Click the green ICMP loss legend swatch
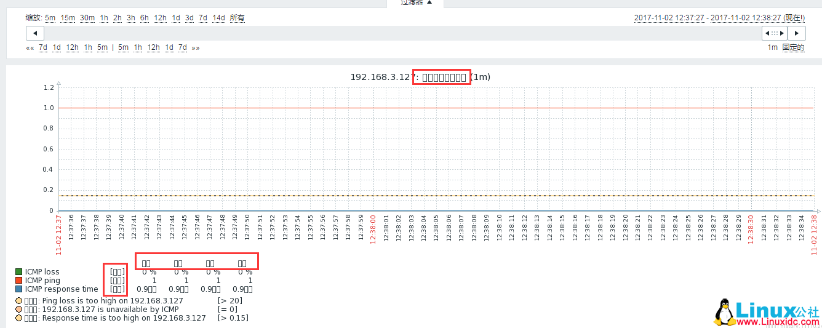Screen dimensions: 822x328 pos(19,271)
